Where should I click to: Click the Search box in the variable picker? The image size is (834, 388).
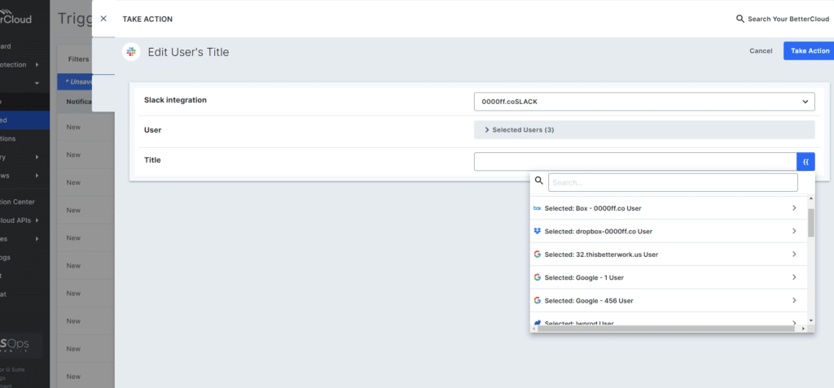[673, 182]
